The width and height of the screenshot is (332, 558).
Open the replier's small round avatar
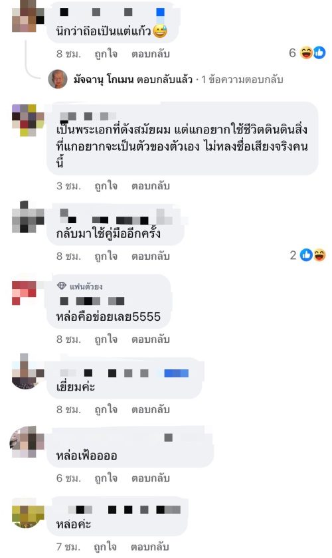click(58, 79)
